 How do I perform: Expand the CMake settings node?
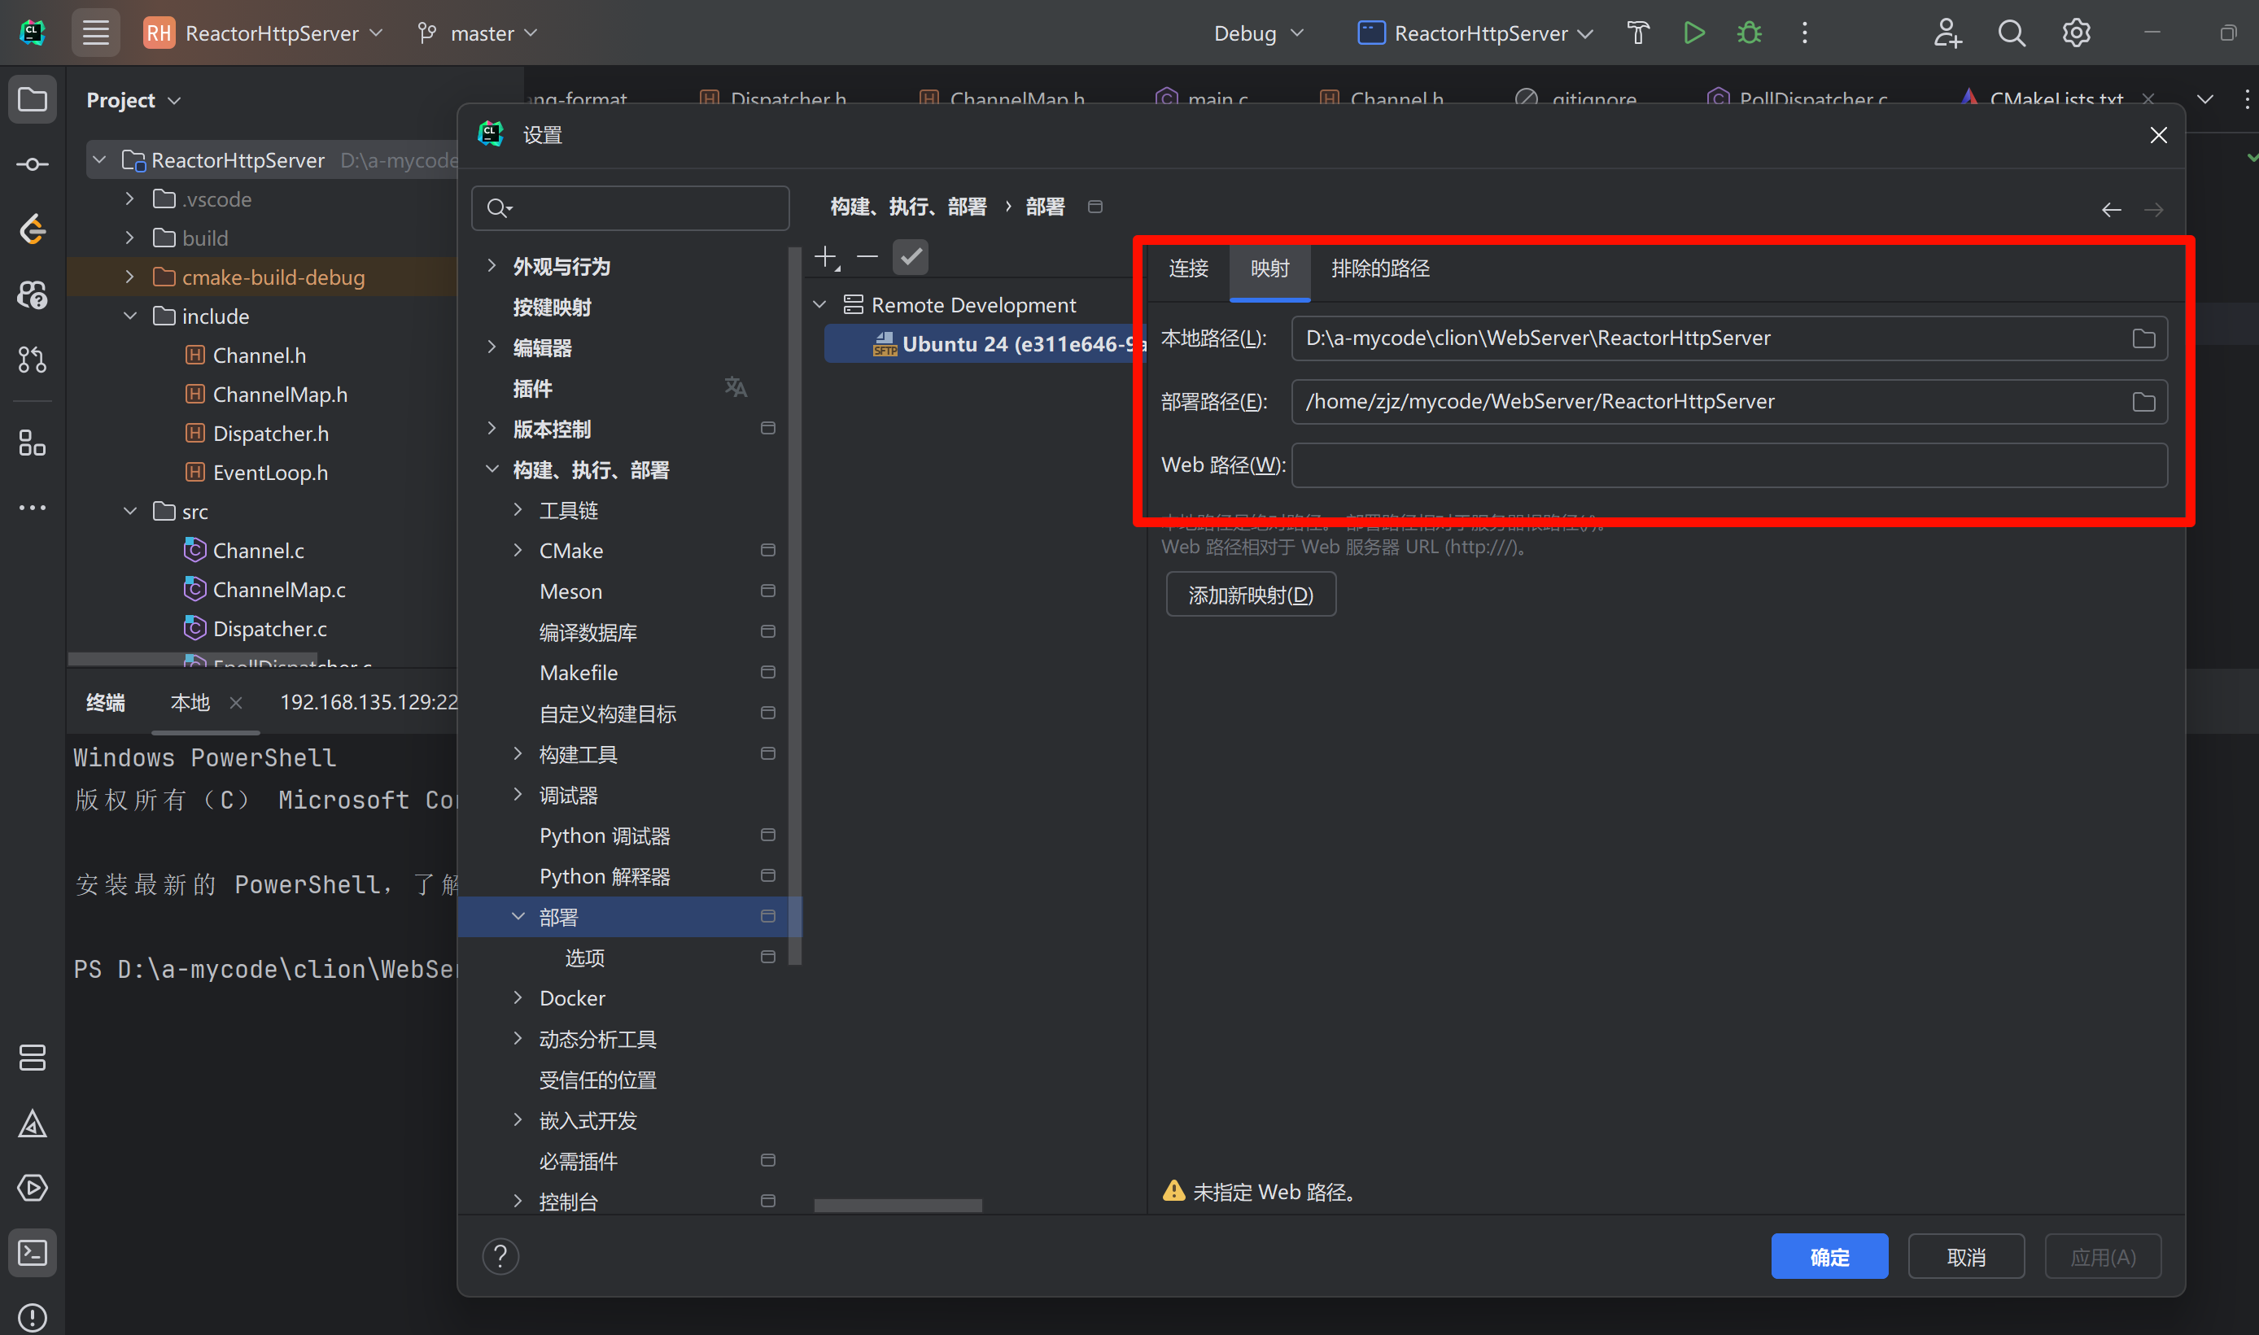point(518,551)
